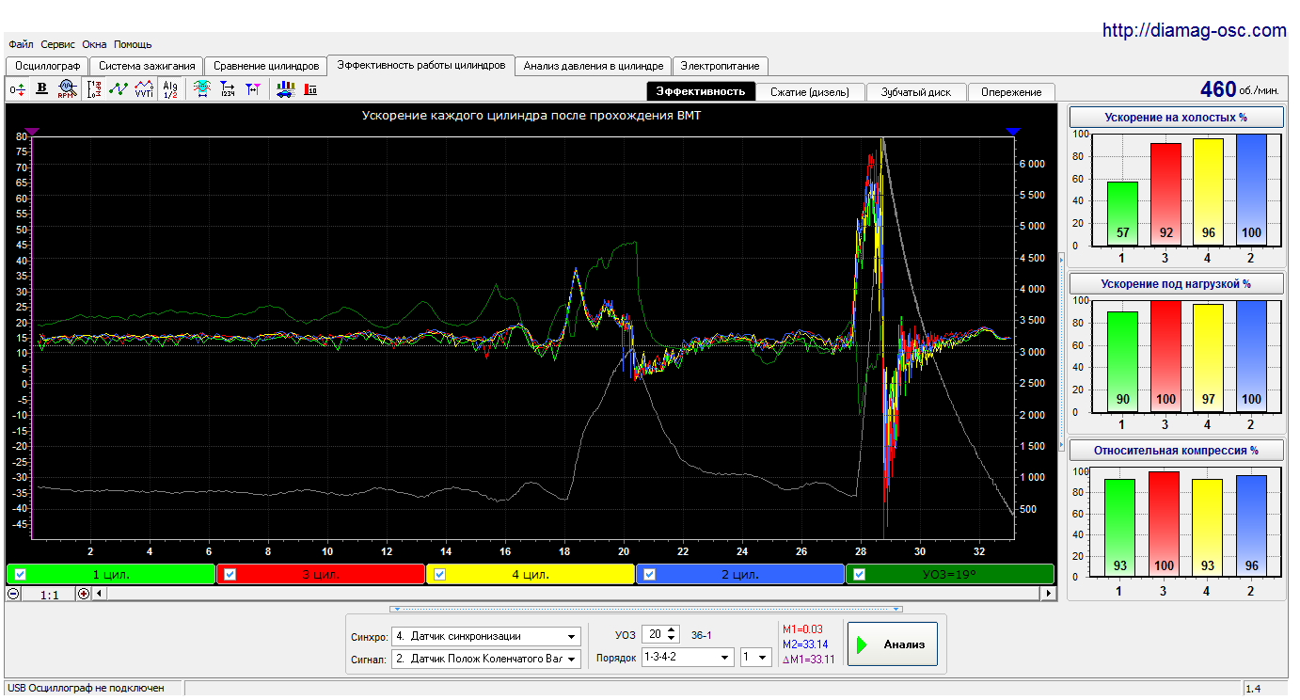Decrease the УОЗ value with down arrow
The image size is (1300, 700).
point(671,639)
